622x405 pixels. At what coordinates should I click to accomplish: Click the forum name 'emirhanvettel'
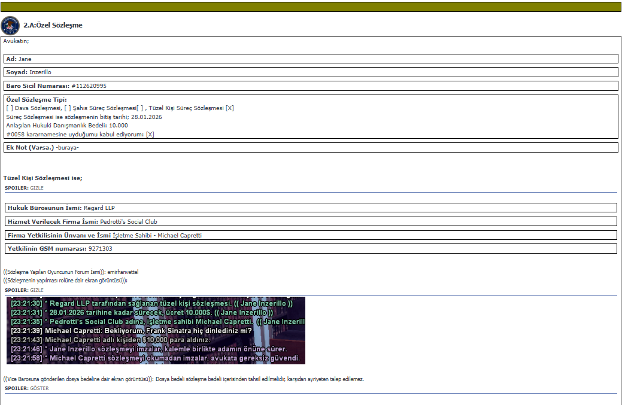click(x=123, y=272)
